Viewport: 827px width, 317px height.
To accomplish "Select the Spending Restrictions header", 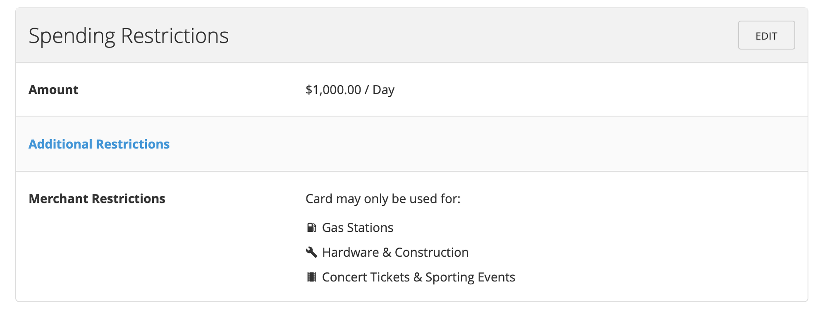I will click(x=129, y=36).
